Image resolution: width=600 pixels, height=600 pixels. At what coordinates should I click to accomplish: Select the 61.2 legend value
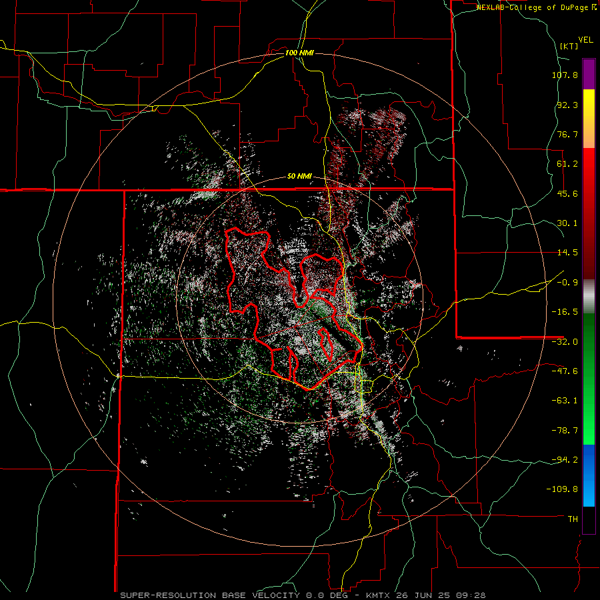pyautogui.click(x=567, y=164)
